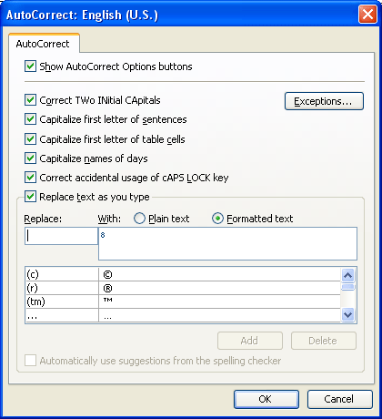This screenshot has height=419, width=382.
Task: Click the ™ replacement symbol cell
Action: [x=219, y=301]
